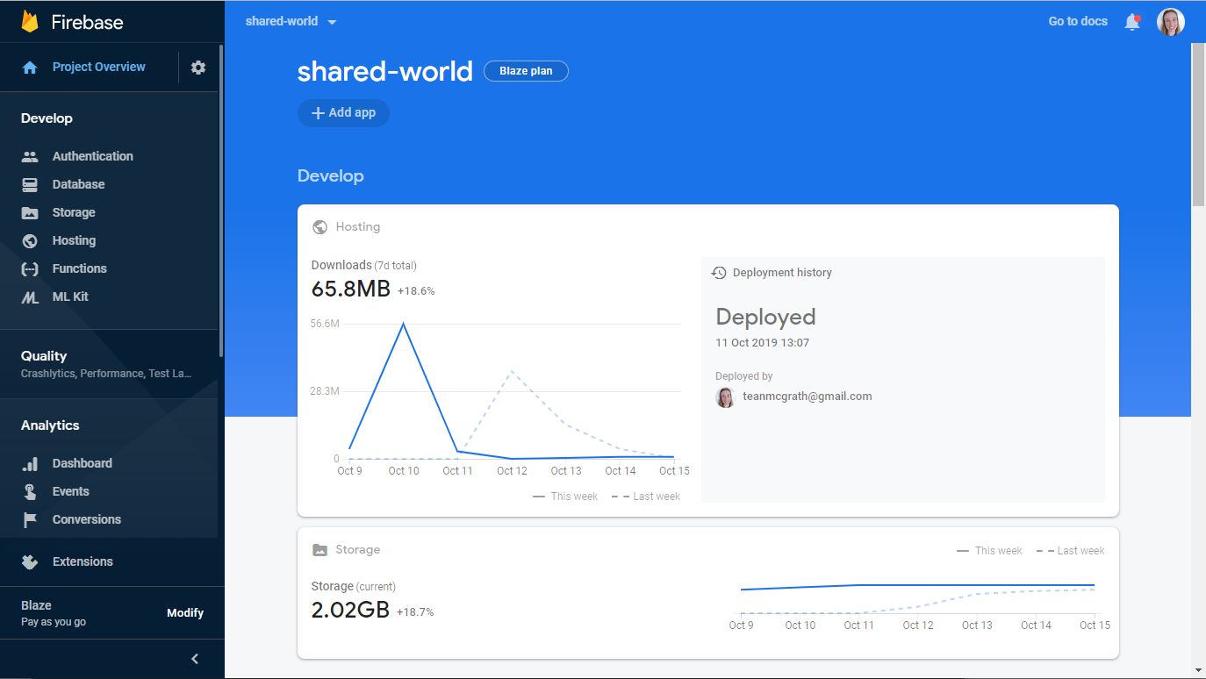The width and height of the screenshot is (1206, 679).
Task: Click the Firebase flame logo
Action: [30, 21]
